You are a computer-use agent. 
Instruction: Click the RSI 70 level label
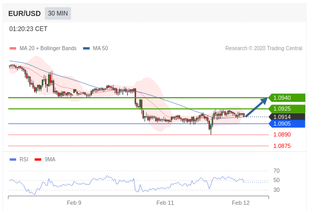[x=277, y=171]
